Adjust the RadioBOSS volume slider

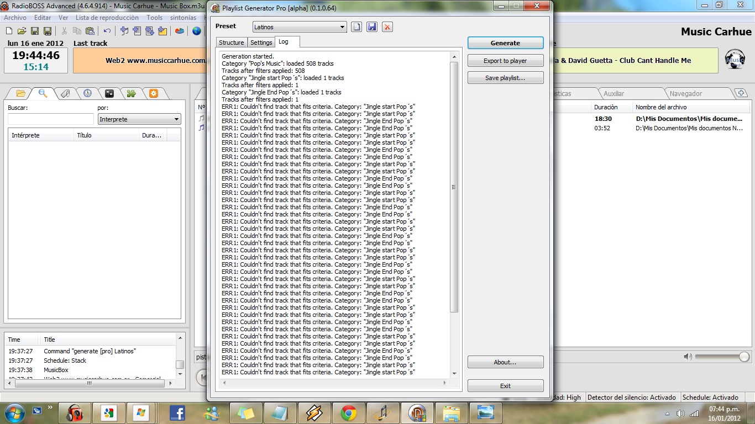(x=722, y=357)
